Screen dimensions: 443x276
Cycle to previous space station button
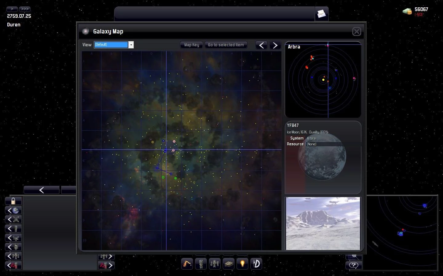pyautogui.click(x=13, y=220)
